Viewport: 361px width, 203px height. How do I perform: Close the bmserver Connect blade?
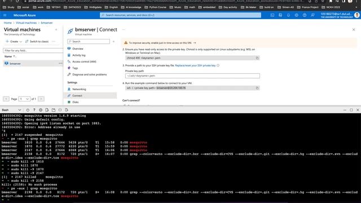354,30
